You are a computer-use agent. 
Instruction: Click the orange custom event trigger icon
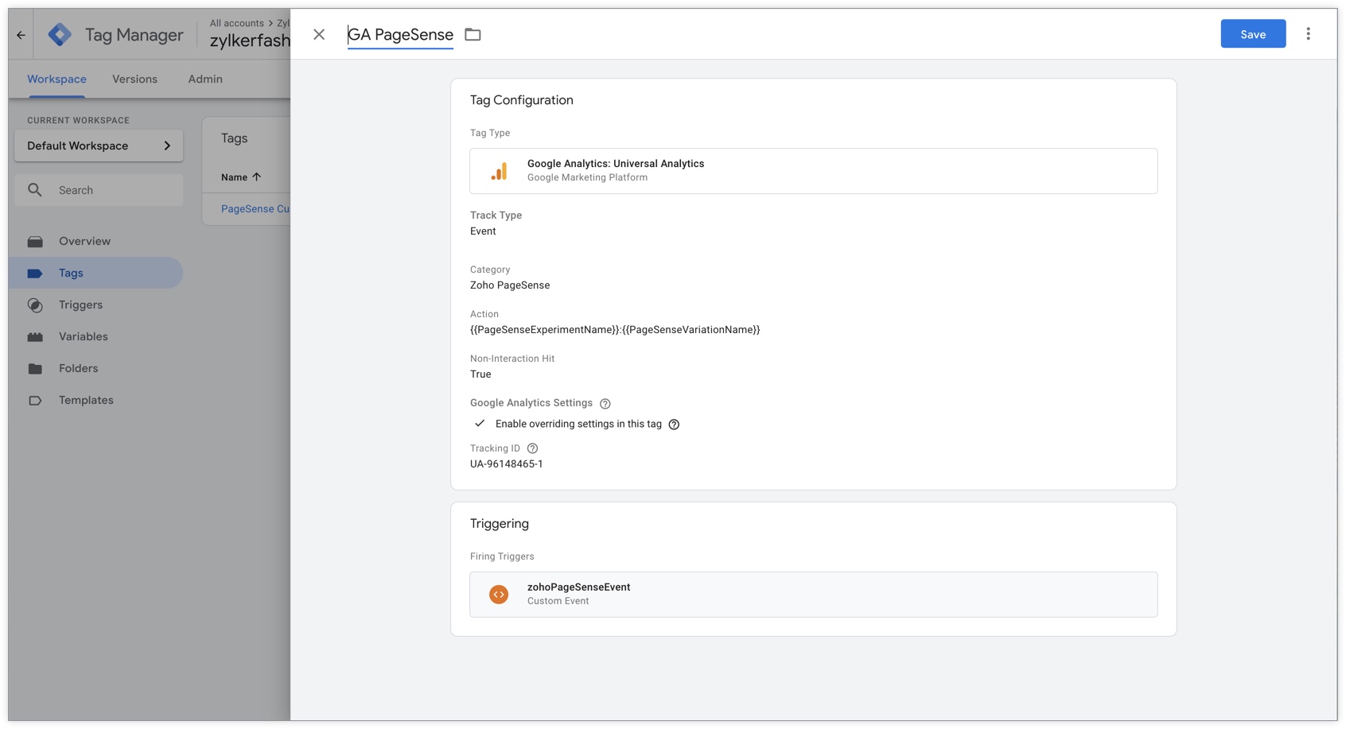[x=499, y=595]
